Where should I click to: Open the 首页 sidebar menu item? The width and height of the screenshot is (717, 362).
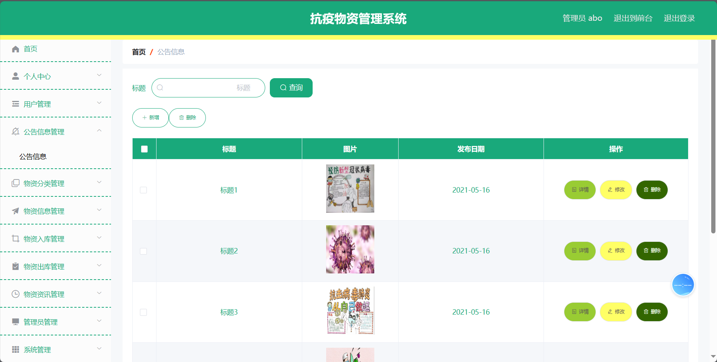click(56, 49)
